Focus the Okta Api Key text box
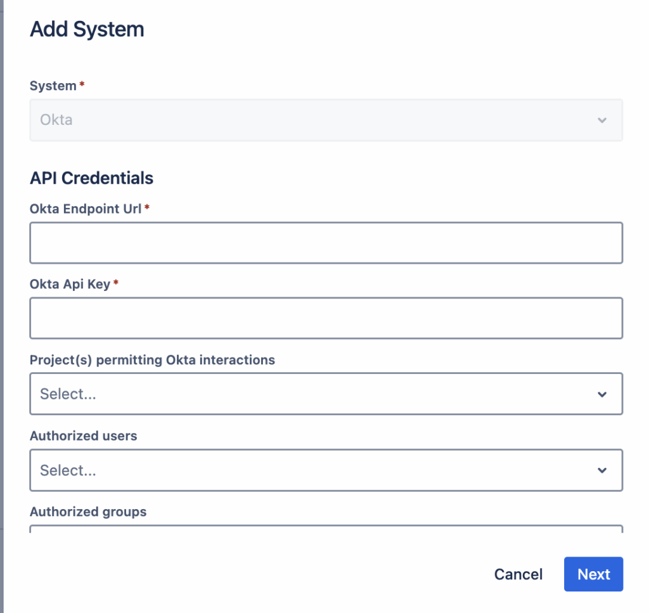This screenshot has height=613, width=649. pos(326,318)
